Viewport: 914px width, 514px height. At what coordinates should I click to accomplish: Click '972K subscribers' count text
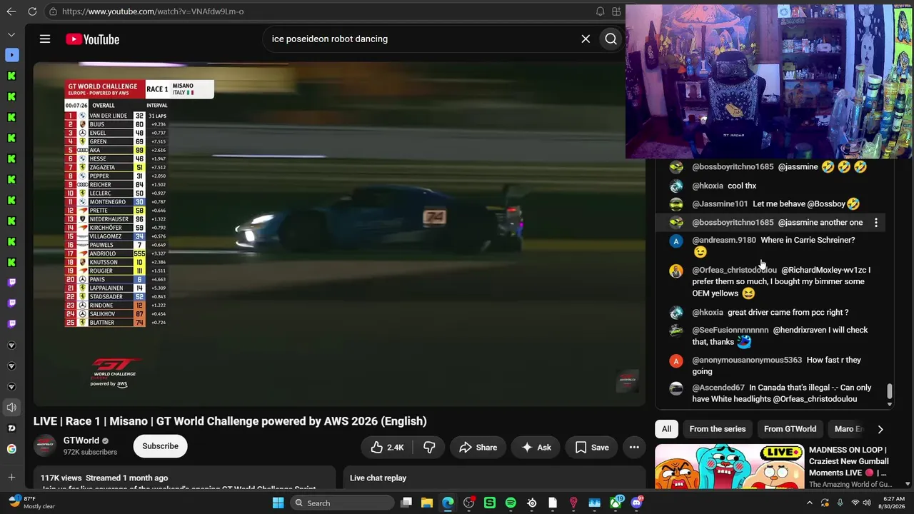(x=90, y=453)
